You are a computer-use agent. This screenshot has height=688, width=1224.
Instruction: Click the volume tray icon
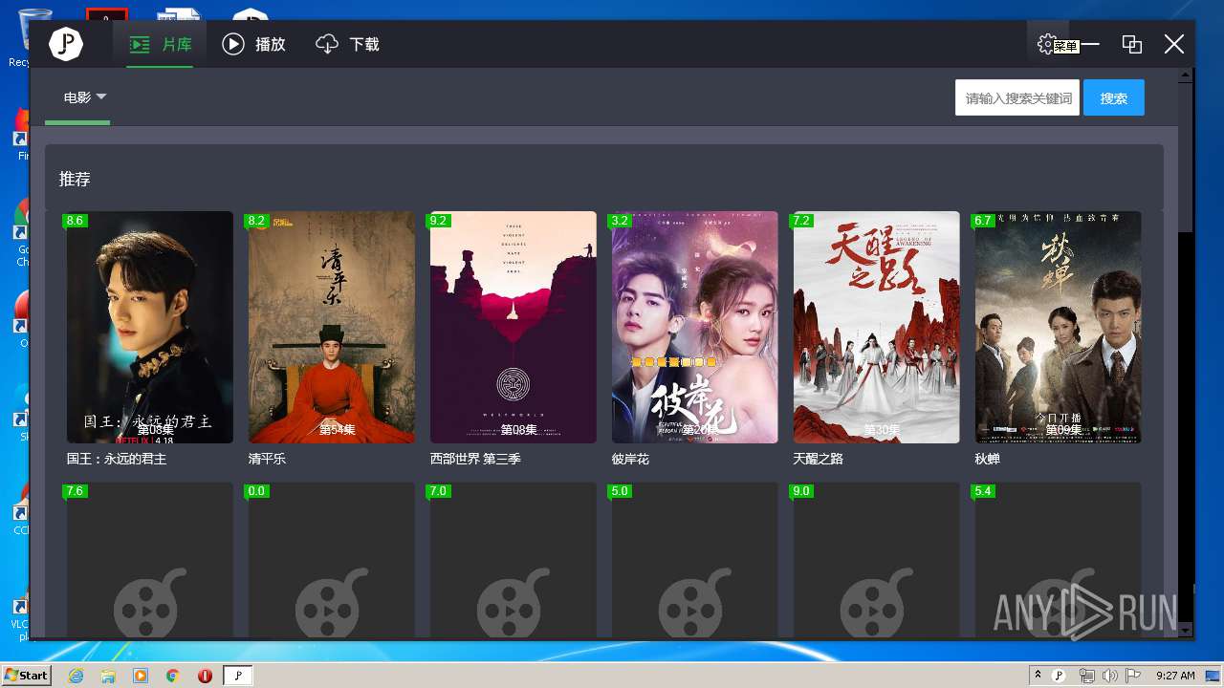pos(1110,676)
